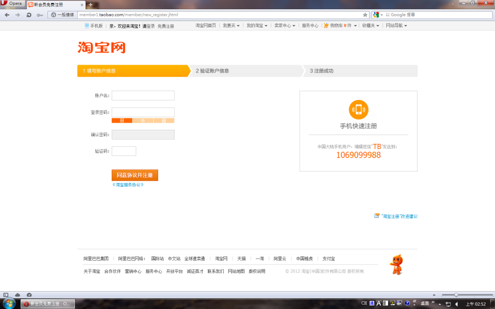Click the 淘宝网 logo
The height and width of the screenshot is (309, 495).
click(102, 48)
